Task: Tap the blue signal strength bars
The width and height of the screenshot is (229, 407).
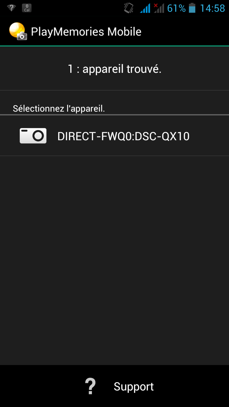Action: coord(145,8)
